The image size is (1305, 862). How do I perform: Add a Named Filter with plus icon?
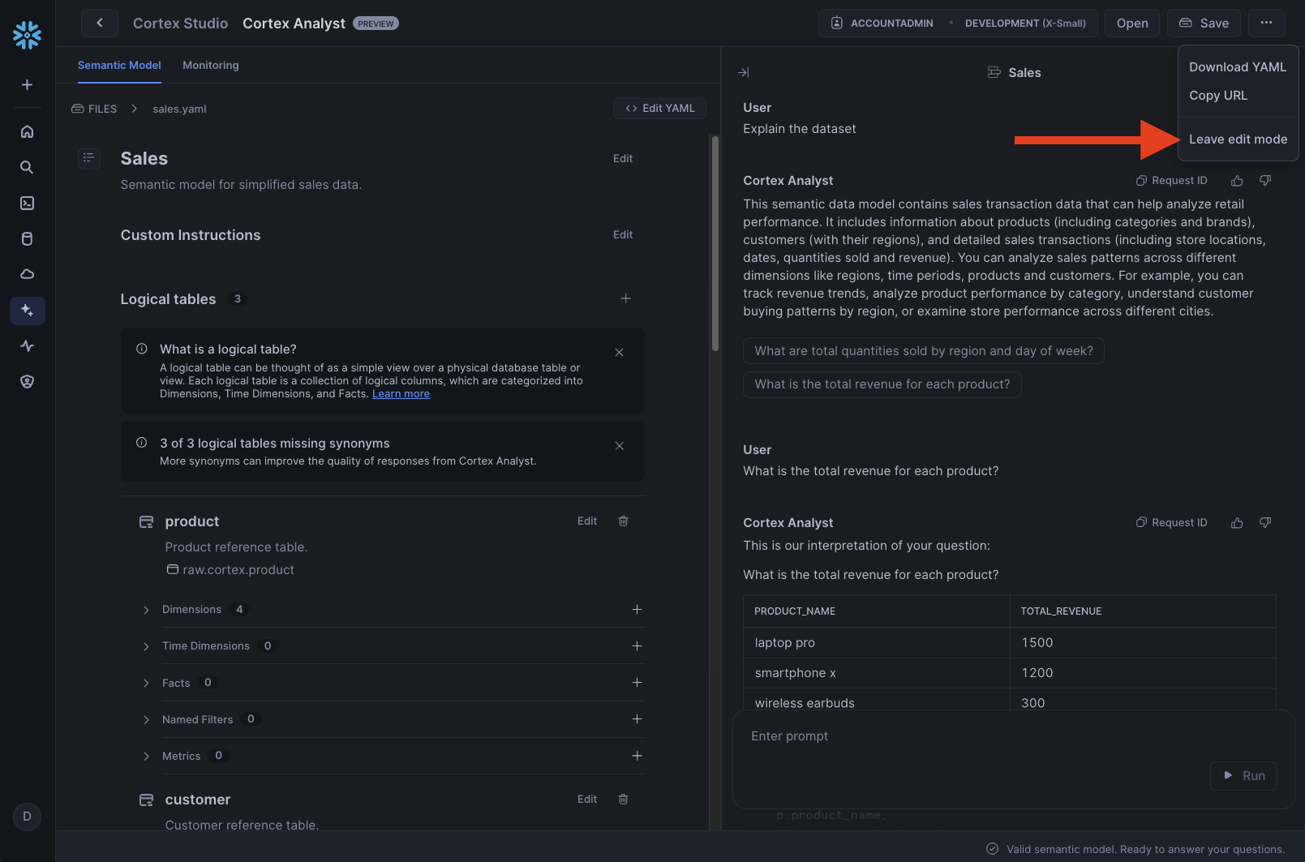coord(637,718)
